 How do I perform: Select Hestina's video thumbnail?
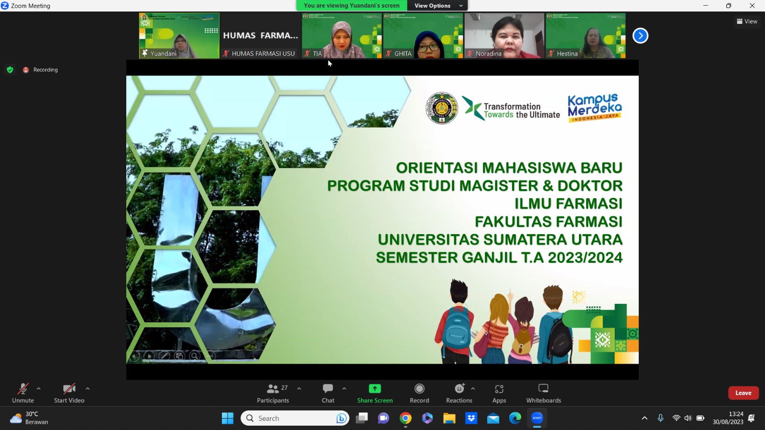586,36
